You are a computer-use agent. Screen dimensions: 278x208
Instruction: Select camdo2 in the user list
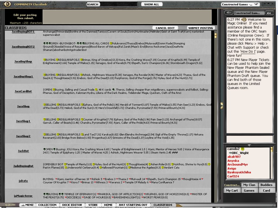[233, 149]
